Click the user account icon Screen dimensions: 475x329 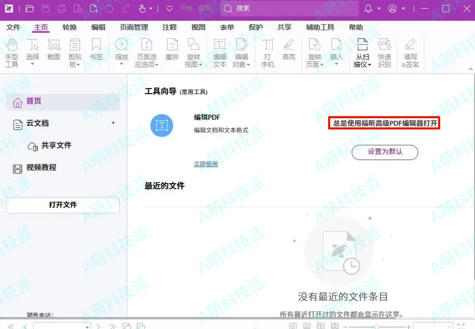(x=392, y=9)
